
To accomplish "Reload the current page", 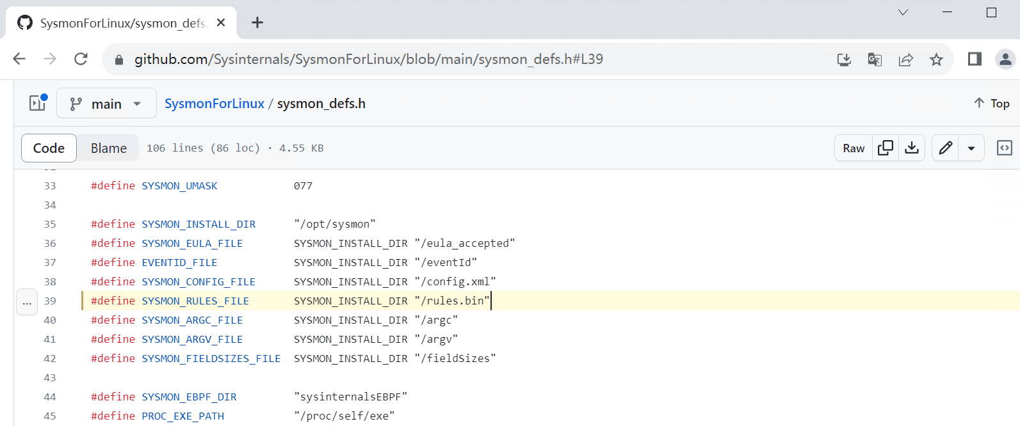I will 81,59.
